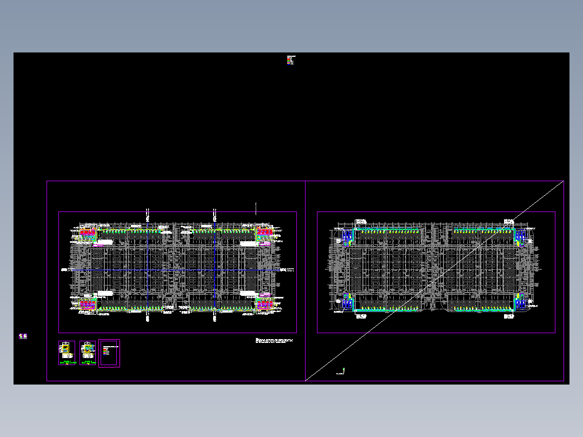Select the blue unit block at right plan's bottom-right corner
Image resolution: width=583 pixels, height=437 pixels.
tap(520, 303)
